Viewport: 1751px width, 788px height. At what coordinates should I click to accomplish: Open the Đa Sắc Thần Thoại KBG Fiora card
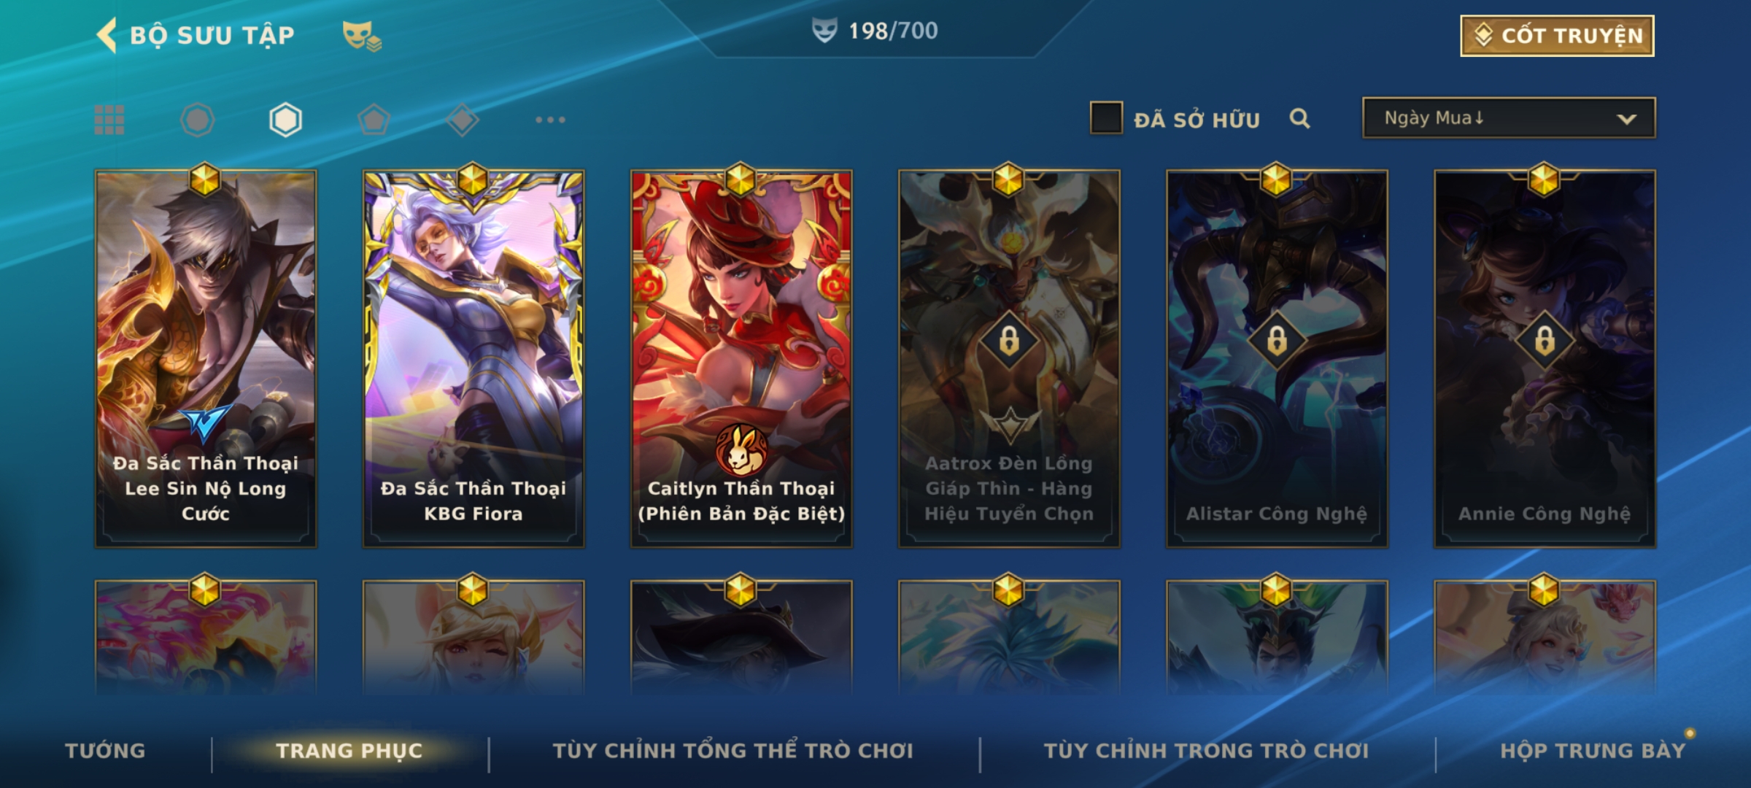point(473,358)
